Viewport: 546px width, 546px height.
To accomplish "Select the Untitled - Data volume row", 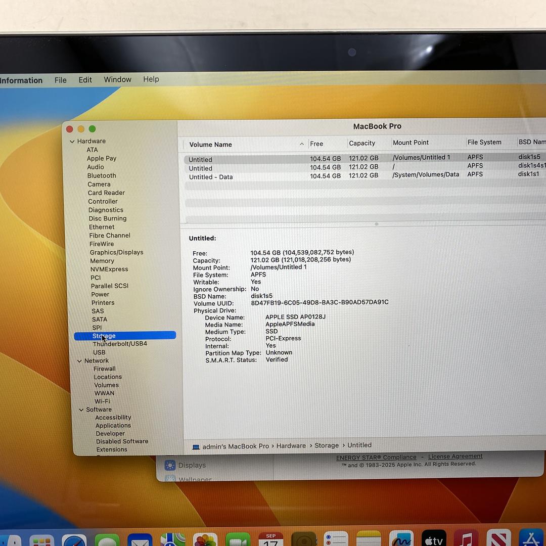I will [x=211, y=177].
